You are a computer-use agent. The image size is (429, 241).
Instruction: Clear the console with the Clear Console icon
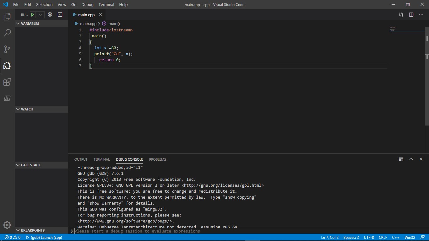coord(401,159)
